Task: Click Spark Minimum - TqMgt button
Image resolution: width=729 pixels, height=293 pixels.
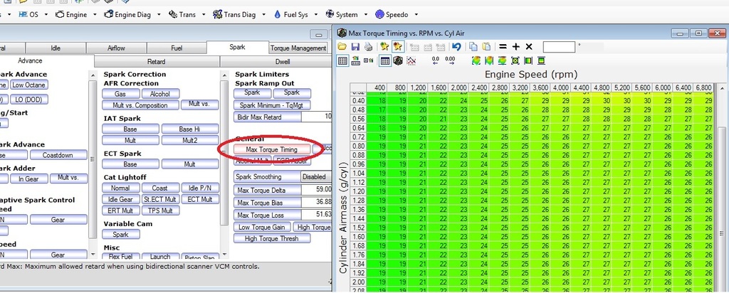Action: [x=272, y=105]
